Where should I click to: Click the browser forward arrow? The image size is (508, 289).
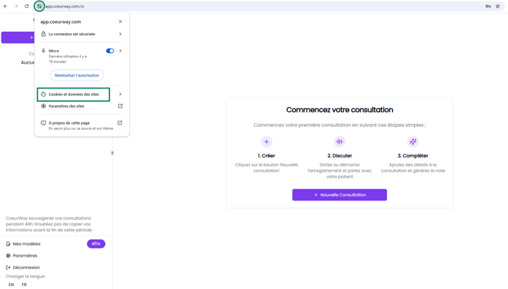pos(16,6)
